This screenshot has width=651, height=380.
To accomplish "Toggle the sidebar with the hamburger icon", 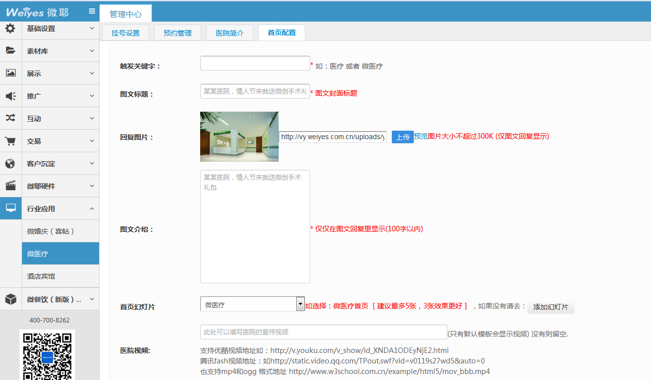I will pyautogui.click(x=92, y=11).
